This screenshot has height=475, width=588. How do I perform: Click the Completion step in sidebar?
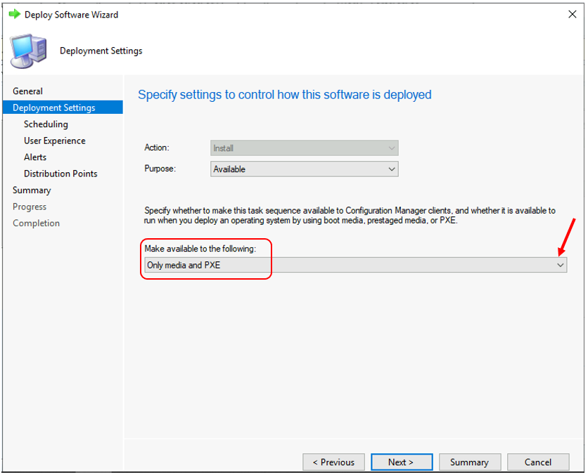(36, 223)
